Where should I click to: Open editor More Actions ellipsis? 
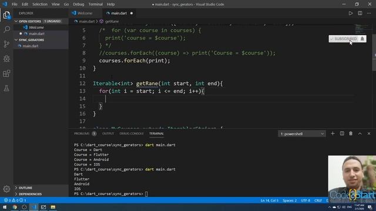tap(369, 13)
